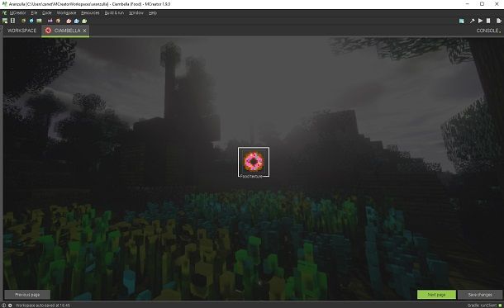The width and height of the screenshot is (504, 308).
Task: Click the light blue mod element toolbar icon
Action: [x=77, y=21]
